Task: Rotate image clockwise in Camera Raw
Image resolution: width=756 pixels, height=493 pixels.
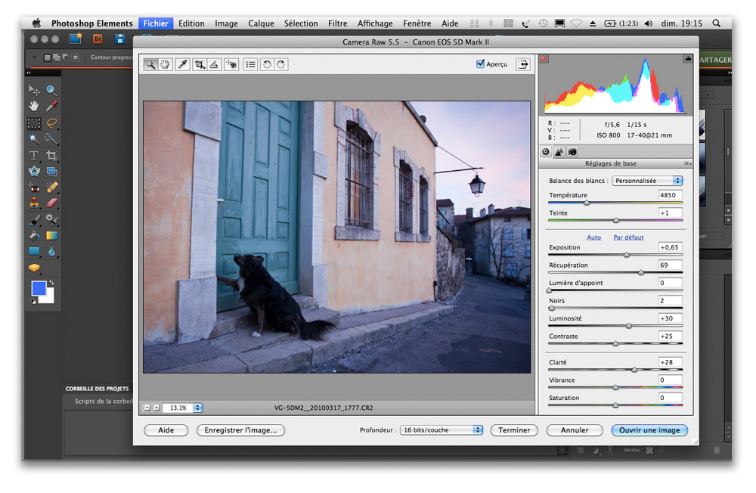Action: pos(281,64)
